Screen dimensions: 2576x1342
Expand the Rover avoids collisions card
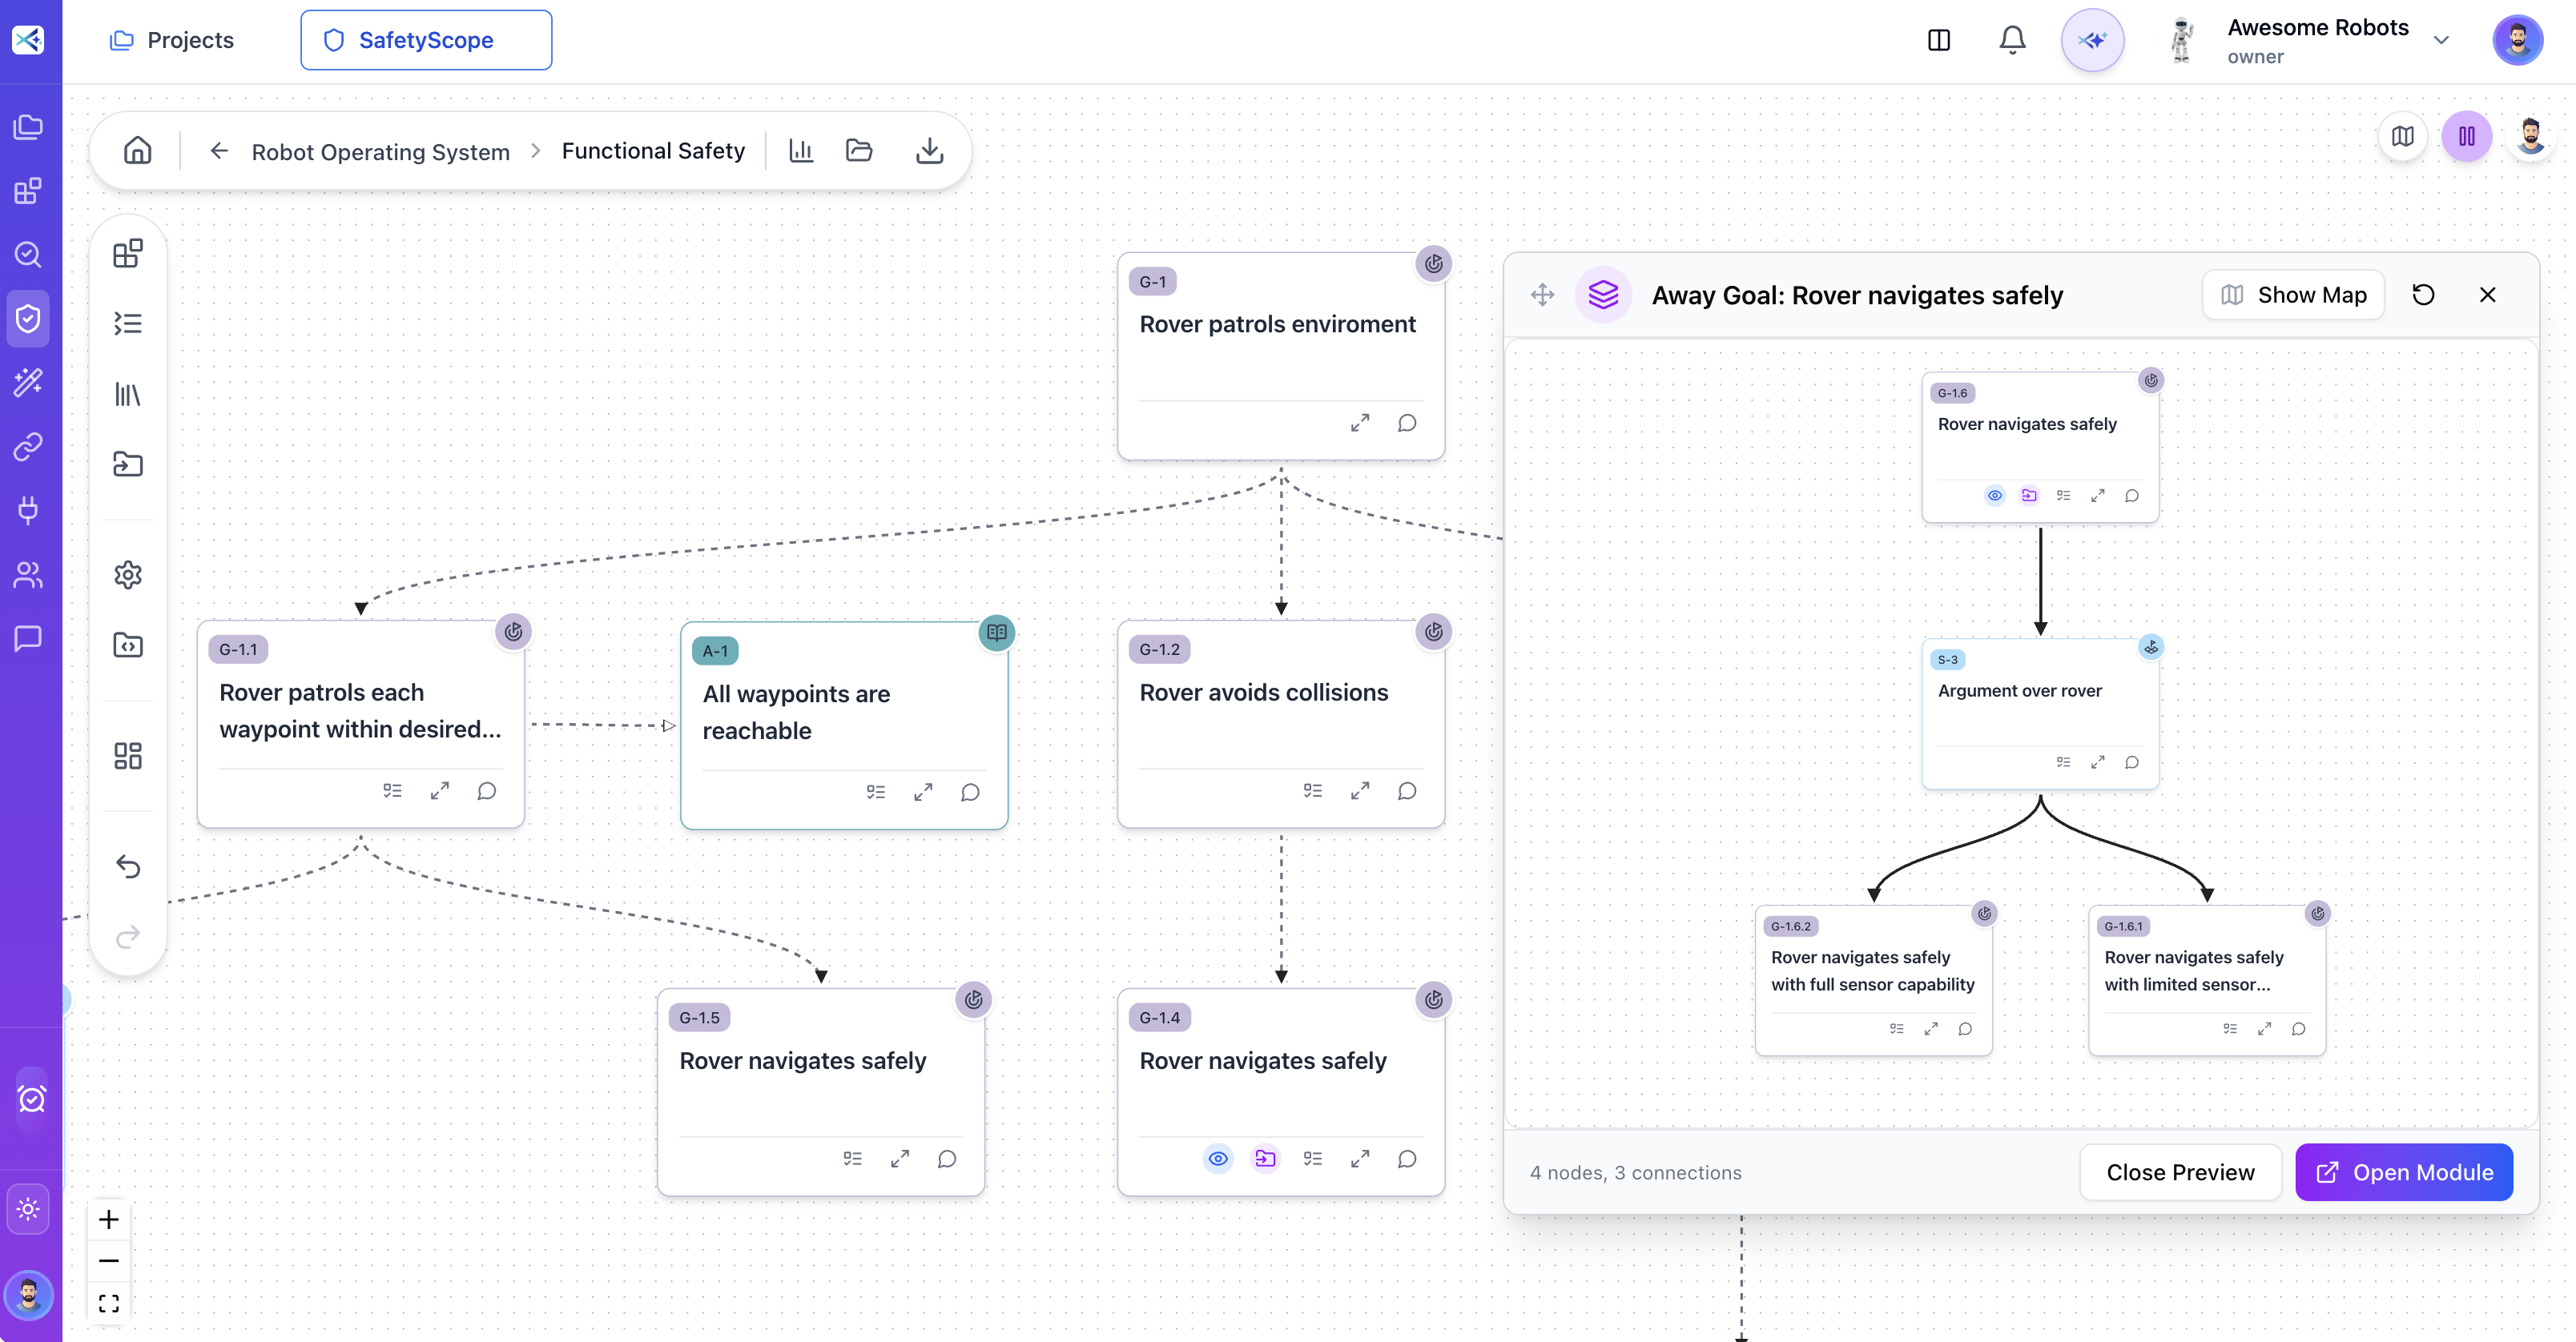[1360, 791]
